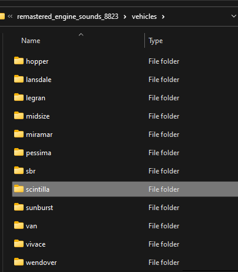Select the sunburst folder name
238x272 pixels.
(39, 208)
